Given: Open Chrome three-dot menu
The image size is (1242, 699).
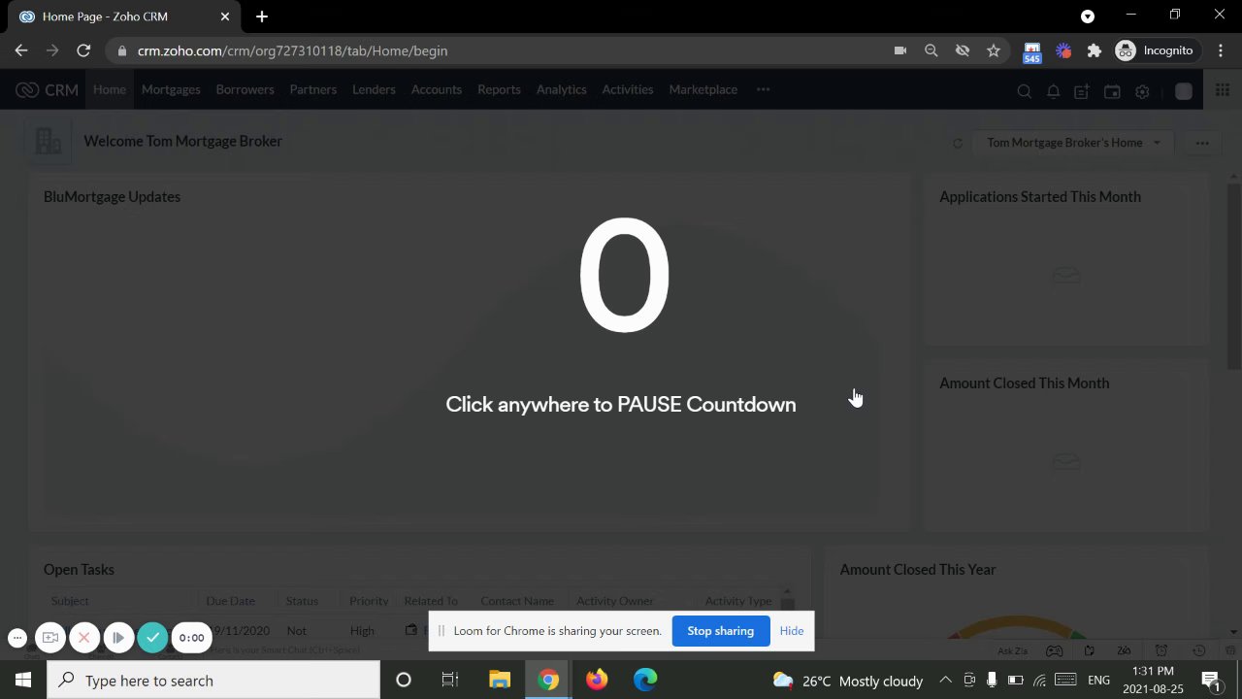Looking at the screenshot, I should point(1221,50).
